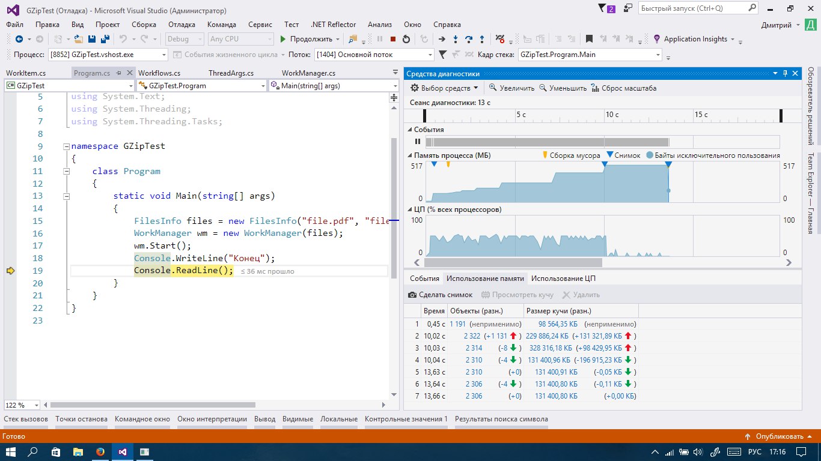The image size is (821, 461).
Task: Click the red Stop Debugging square
Action: pos(392,39)
